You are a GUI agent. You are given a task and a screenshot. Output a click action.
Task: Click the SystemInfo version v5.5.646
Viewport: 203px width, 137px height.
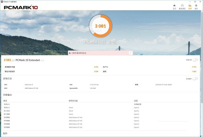(93, 88)
